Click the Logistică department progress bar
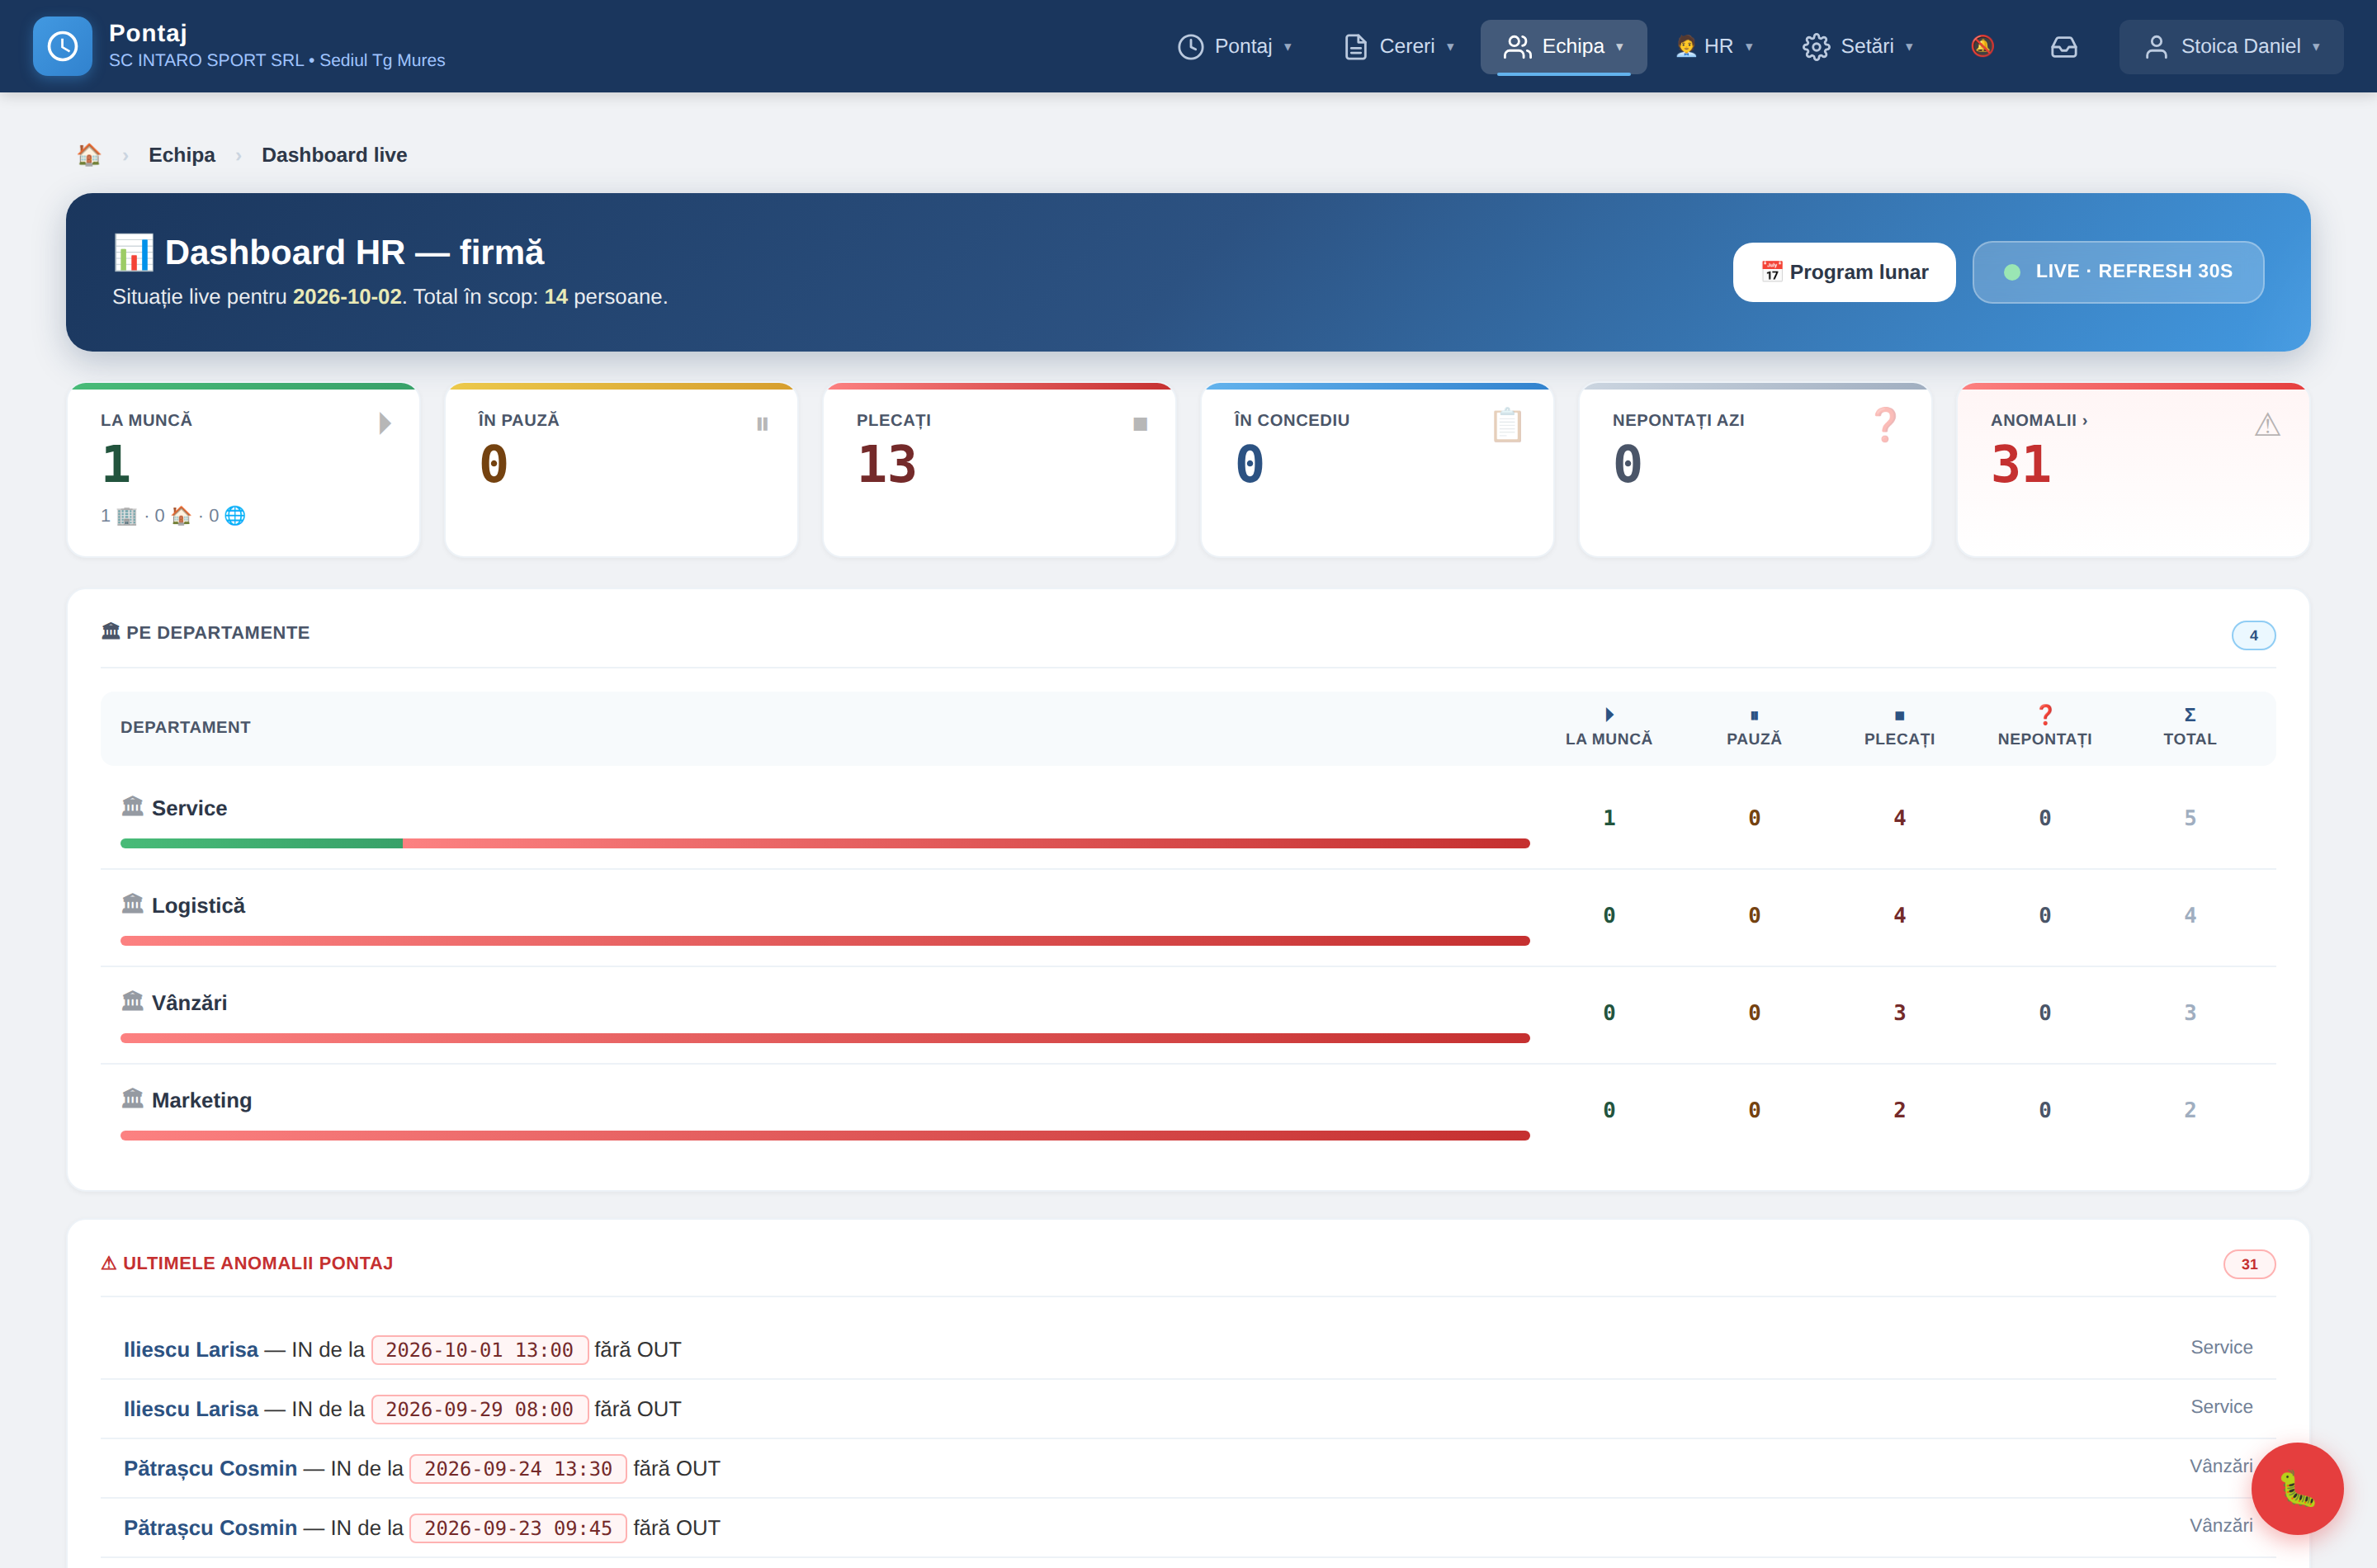This screenshot has height=1568, width=2377. click(x=825, y=941)
